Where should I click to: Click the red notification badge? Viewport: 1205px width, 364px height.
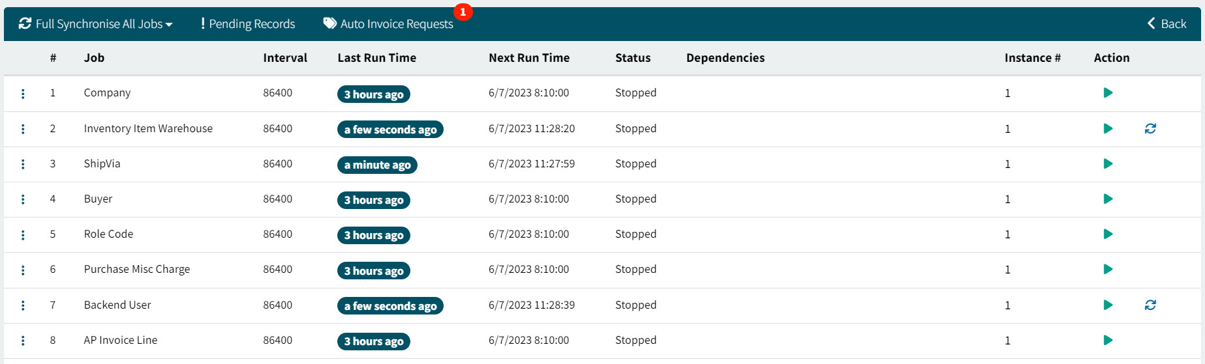[x=463, y=12]
